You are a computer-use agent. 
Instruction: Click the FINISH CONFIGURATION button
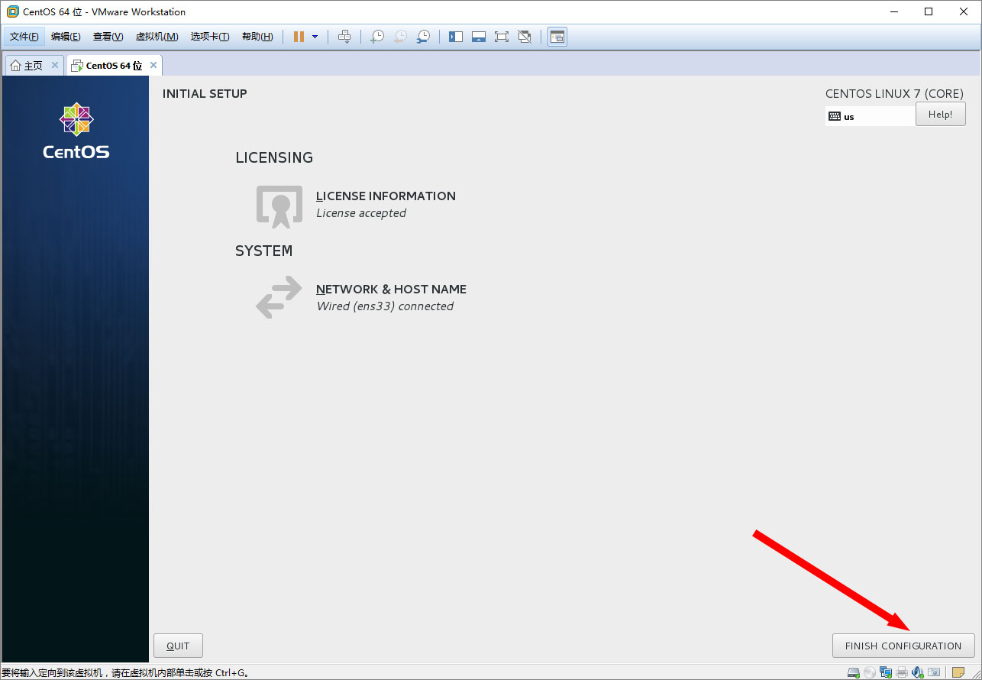pyautogui.click(x=903, y=646)
